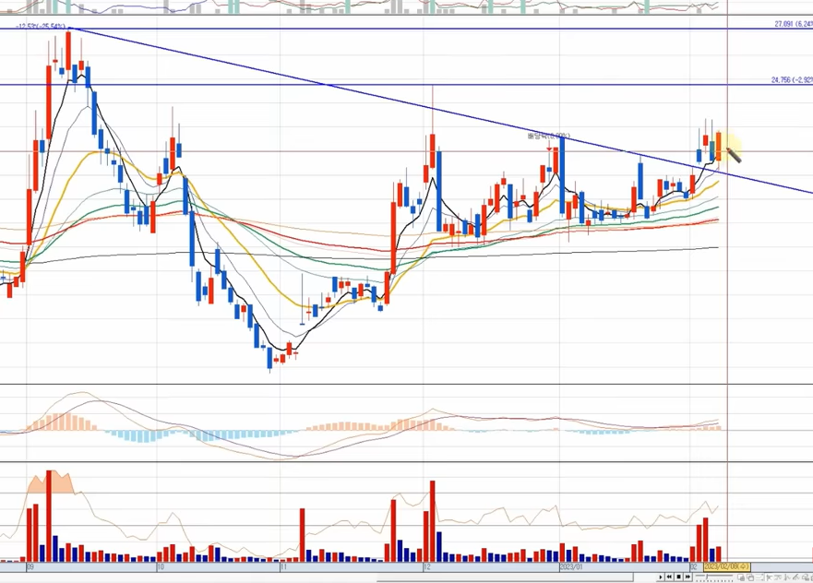Click the play button in chart replay controls
813x583 pixels.
[661, 577]
